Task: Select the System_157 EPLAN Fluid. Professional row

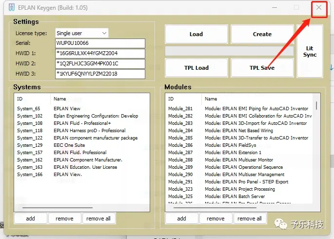Action: (x=82, y=153)
